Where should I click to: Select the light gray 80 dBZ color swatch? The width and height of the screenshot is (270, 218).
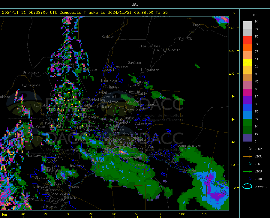[247, 25]
